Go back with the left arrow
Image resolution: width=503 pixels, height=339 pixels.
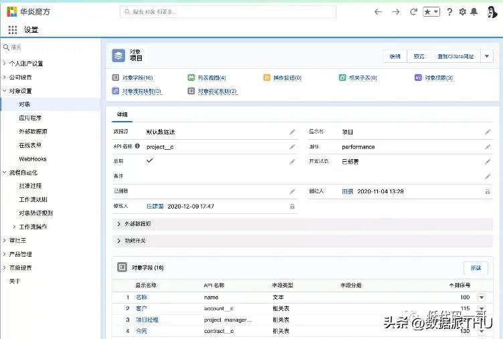378,12
